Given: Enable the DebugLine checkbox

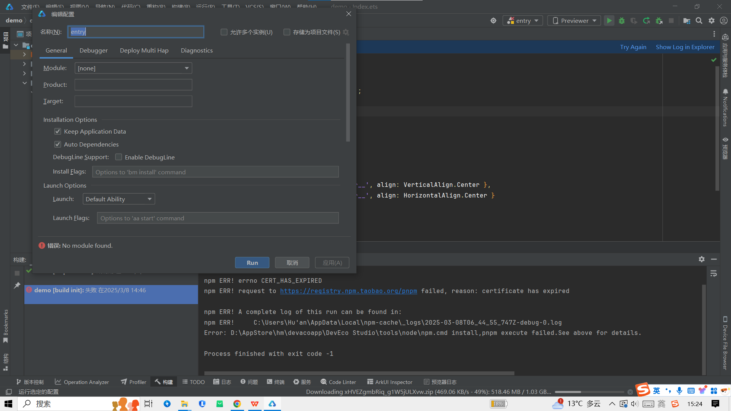Looking at the screenshot, I should click(x=118, y=157).
